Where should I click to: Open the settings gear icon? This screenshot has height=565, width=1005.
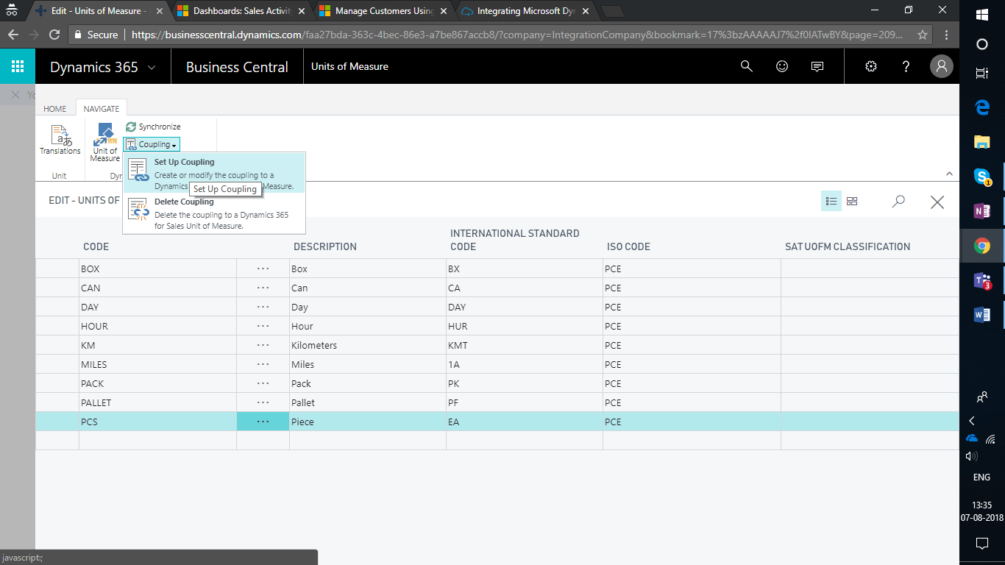click(871, 66)
